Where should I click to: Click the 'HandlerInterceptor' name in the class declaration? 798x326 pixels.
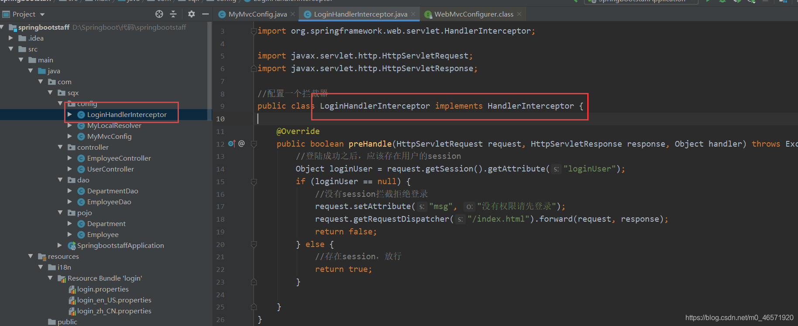[531, 106]
